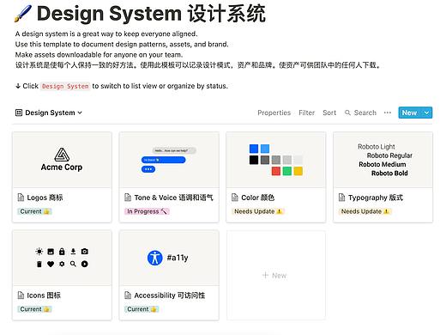Click the light blue color swatch
The image size is (446, 335).
(x=265, y=149)
